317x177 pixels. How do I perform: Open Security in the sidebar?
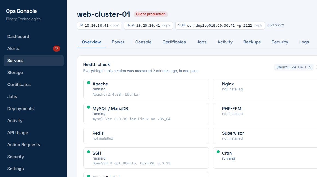34,157
